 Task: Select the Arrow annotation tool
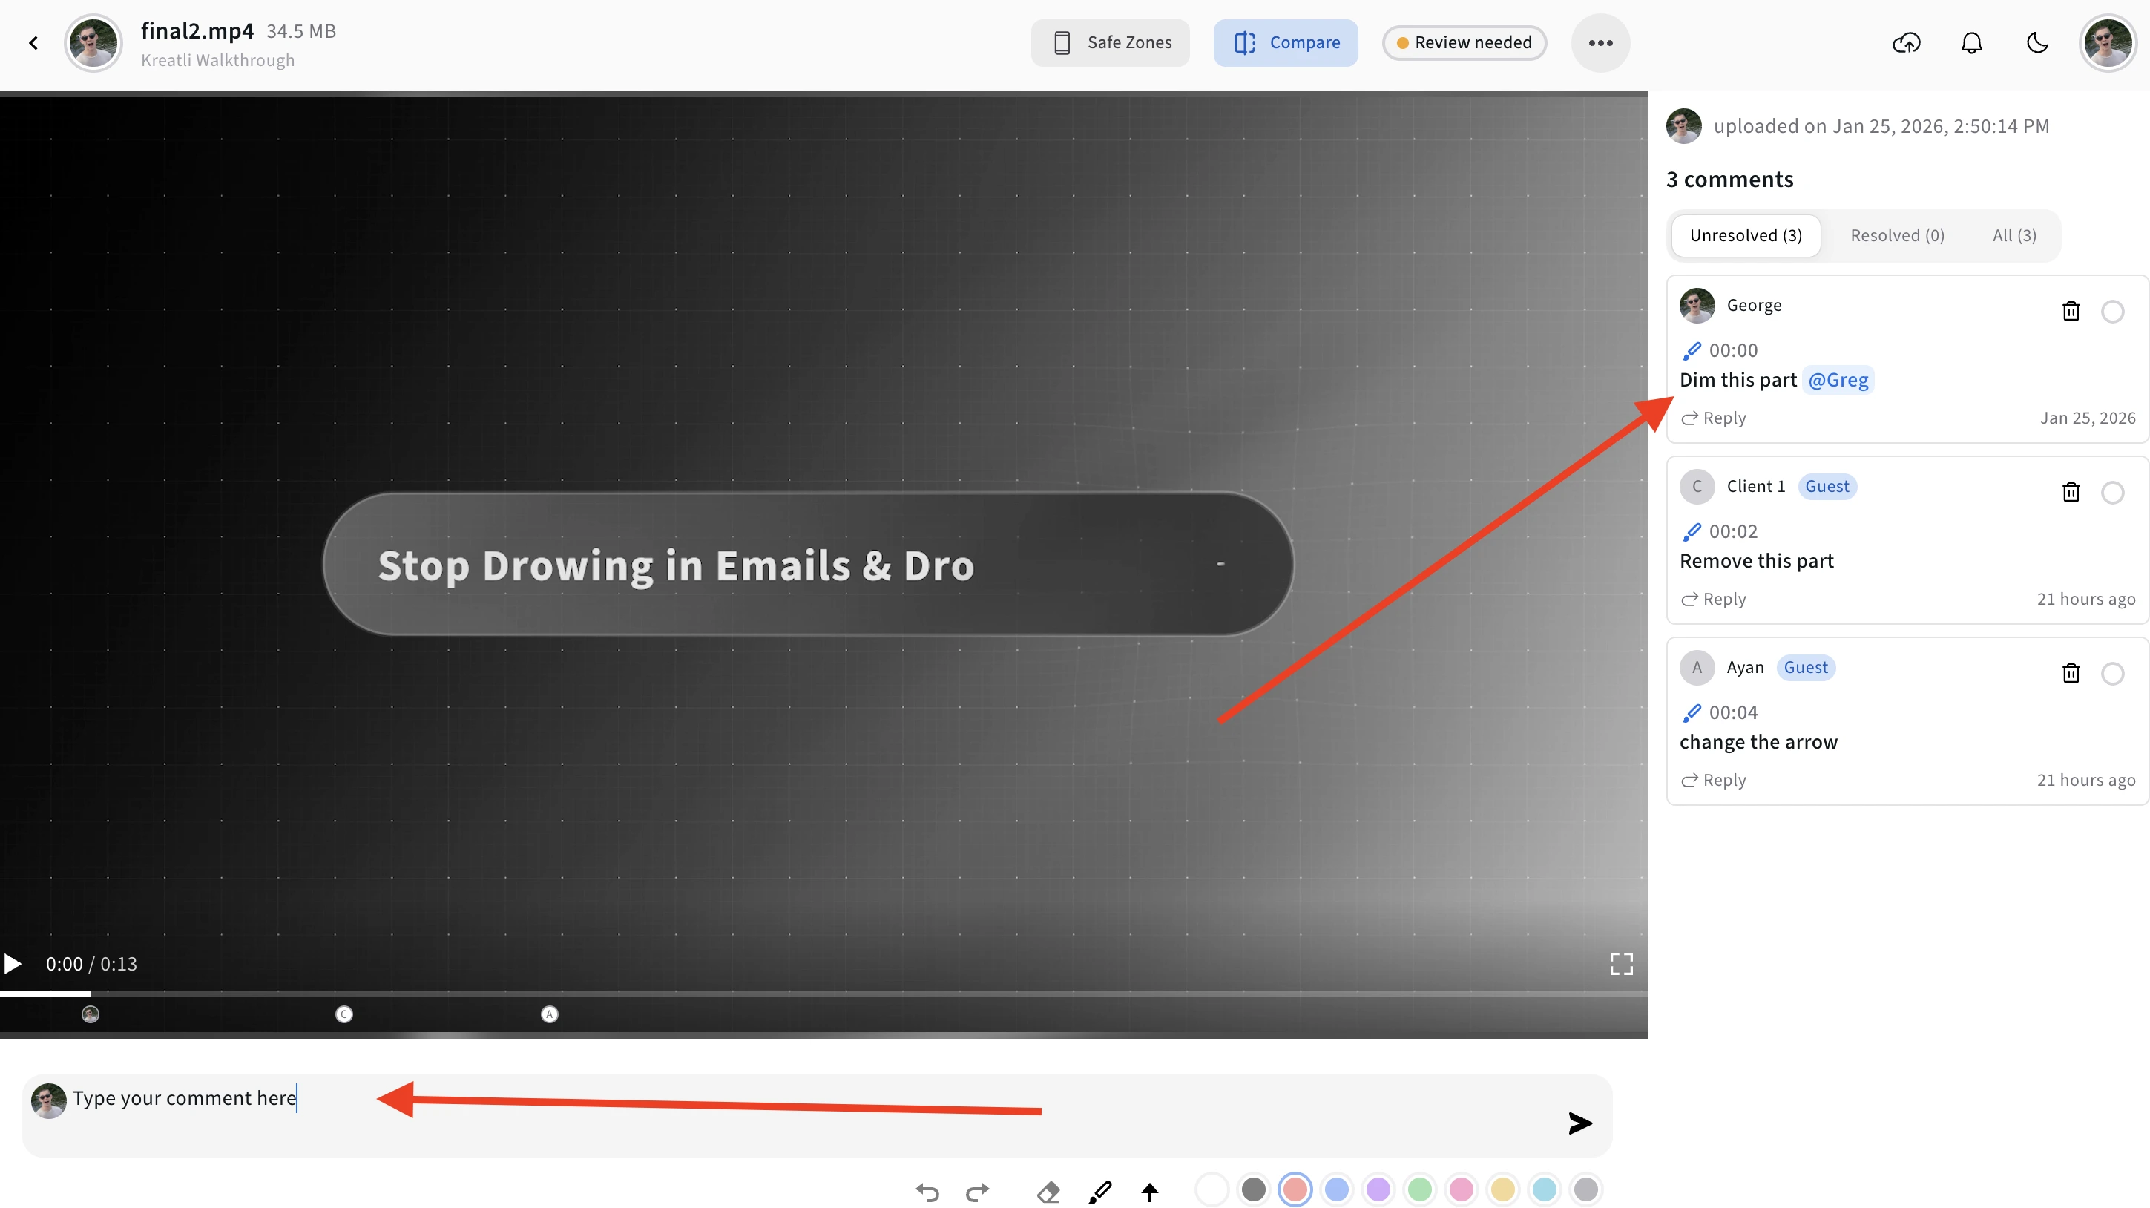click(x=1150, y=1192)
